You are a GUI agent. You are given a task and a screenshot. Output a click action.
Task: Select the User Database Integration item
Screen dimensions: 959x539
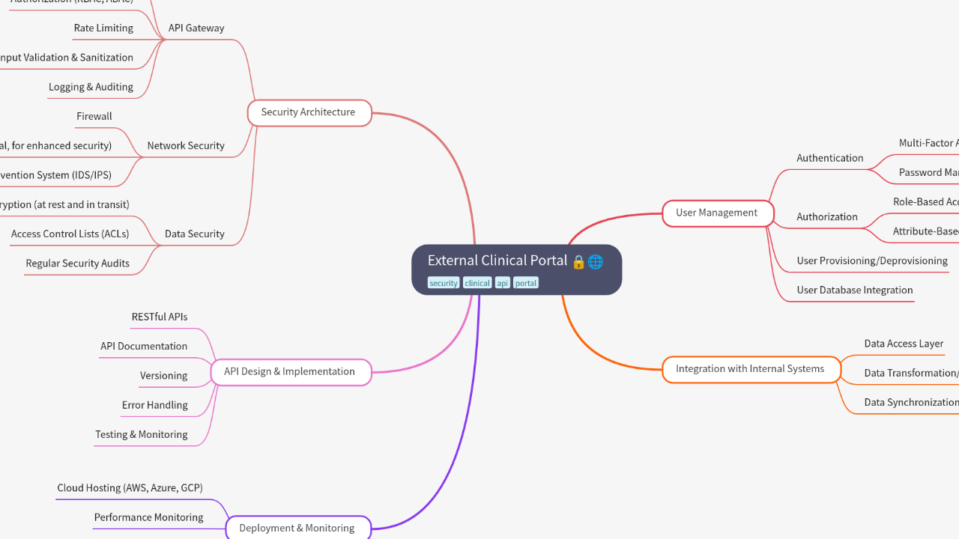(855, 290)
